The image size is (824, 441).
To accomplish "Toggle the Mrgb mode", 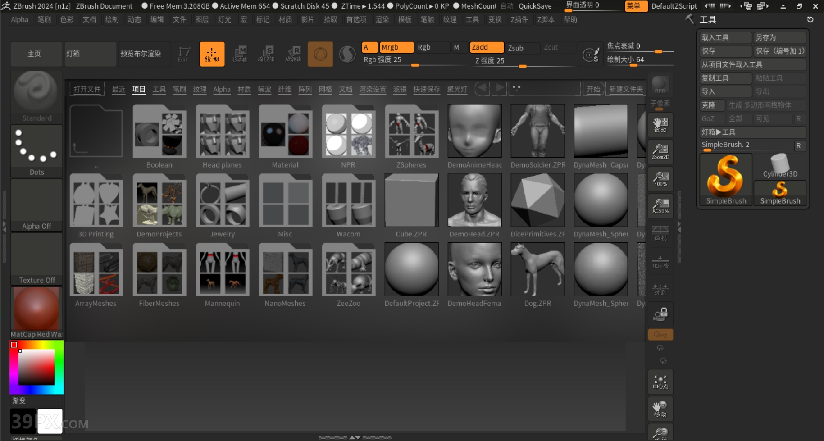I will pos(396,47).
